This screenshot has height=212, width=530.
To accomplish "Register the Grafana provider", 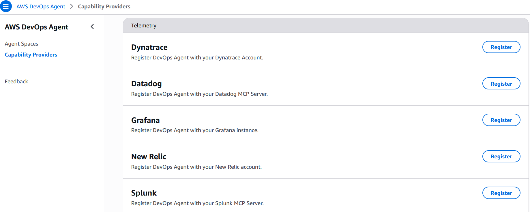I will click(x=501, y=120).
